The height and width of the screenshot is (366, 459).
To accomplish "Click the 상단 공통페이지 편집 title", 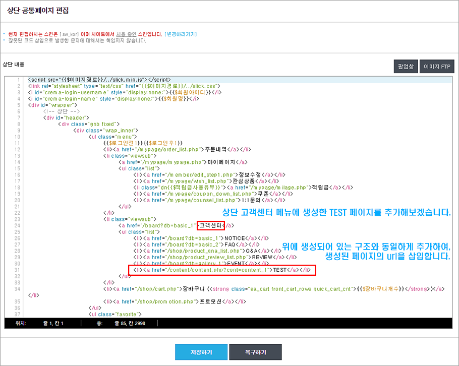I will pyautogui.click(x=38, y=11).
